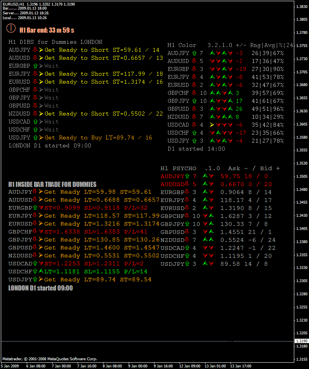
Task: Click bold 'LONDON D1 started 09:00' under Inside Bar
Action: [41, 288]
